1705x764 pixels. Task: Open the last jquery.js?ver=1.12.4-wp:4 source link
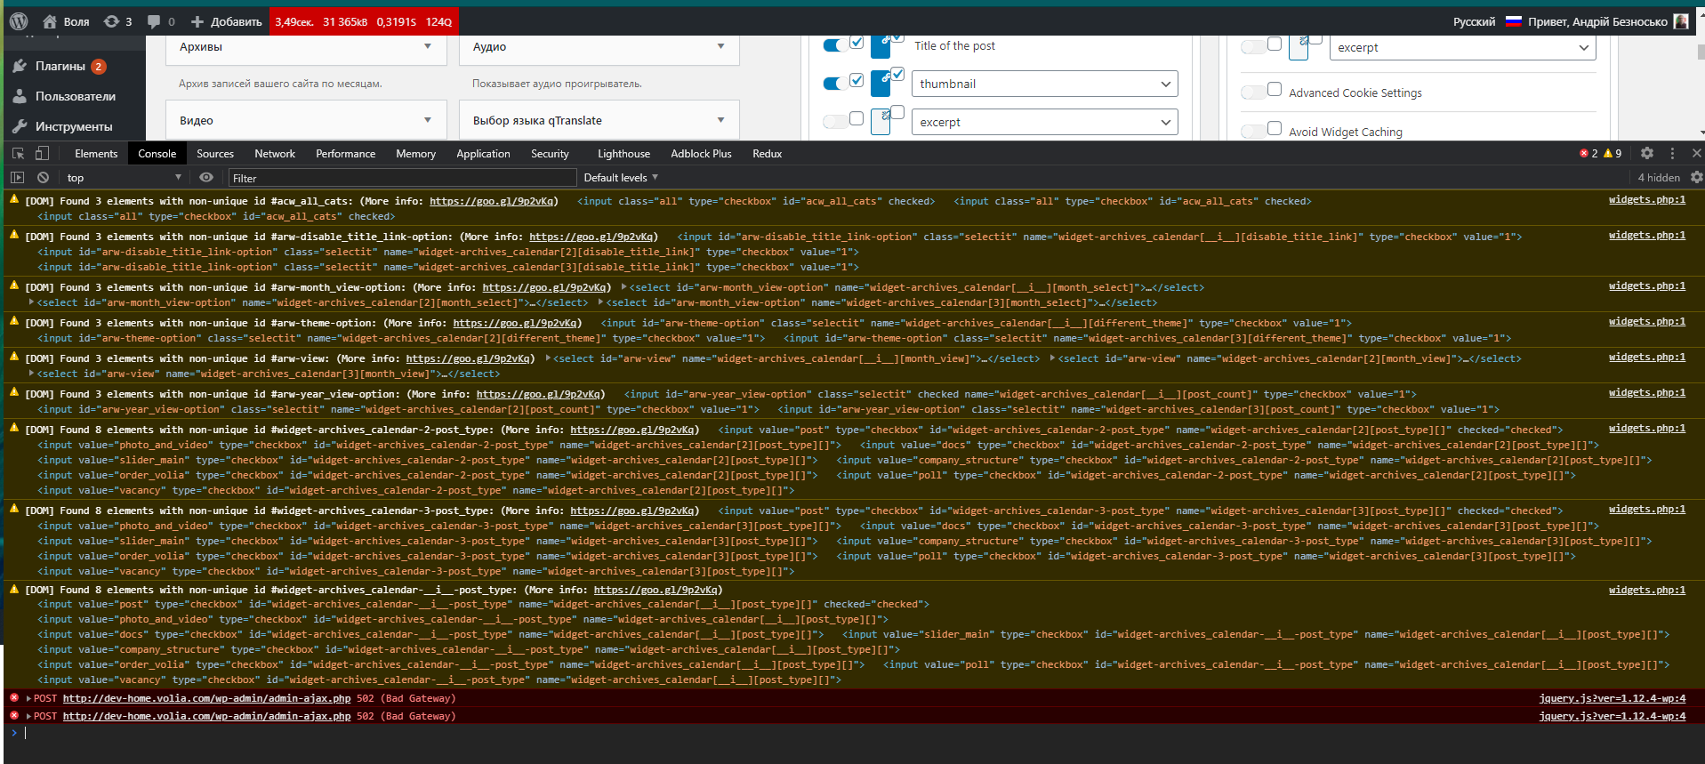(1612, 716)
